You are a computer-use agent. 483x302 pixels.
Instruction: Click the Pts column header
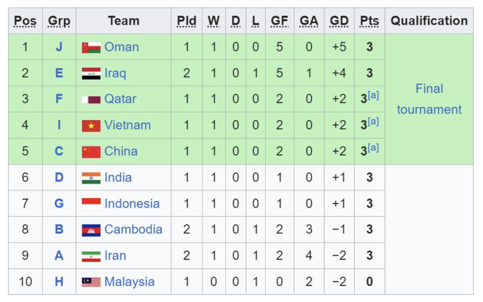pos(369,21)
